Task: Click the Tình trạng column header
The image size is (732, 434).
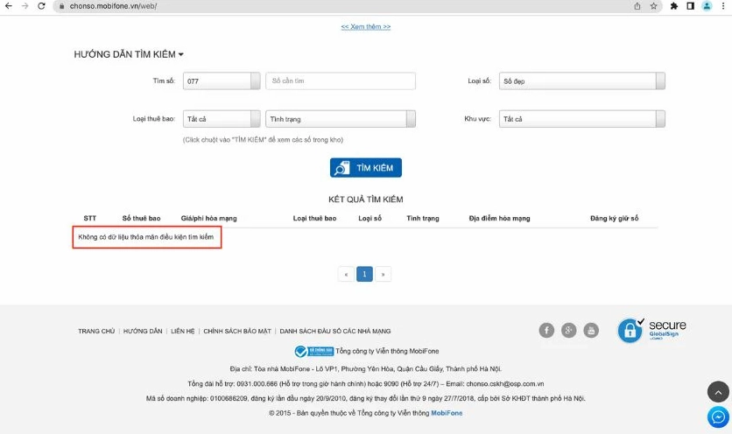Action: pos(423,218)
